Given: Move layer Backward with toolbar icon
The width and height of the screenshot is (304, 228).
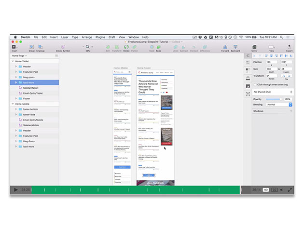Looking at the screenshot, I should pyautogui.click(x=235, y=47).
